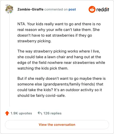Click the paragraph starting "But if she really"

coord(62,87)
